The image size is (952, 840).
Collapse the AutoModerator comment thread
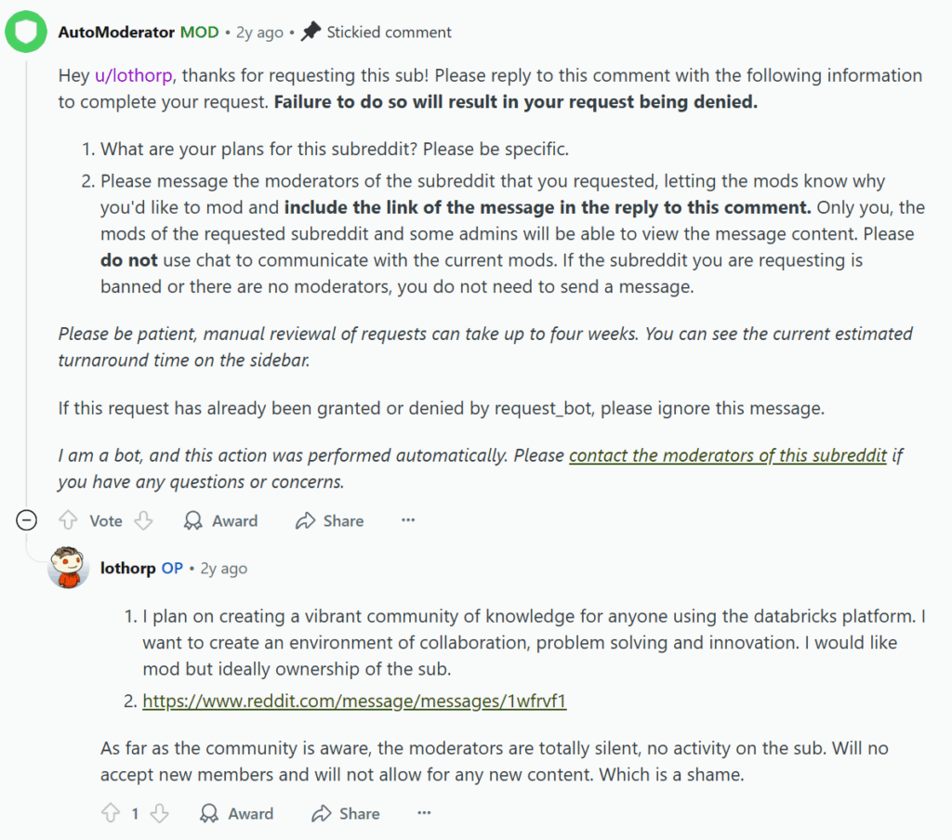coord(25,520)
